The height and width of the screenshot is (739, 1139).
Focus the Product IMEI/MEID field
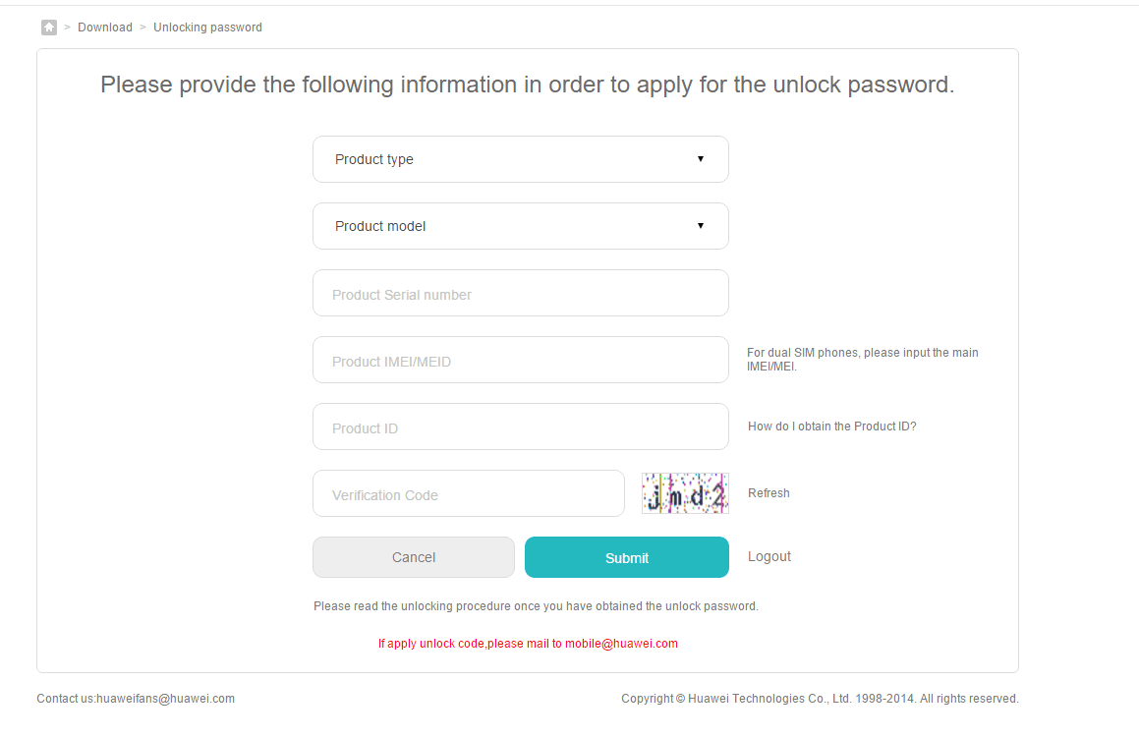(521, 360)
